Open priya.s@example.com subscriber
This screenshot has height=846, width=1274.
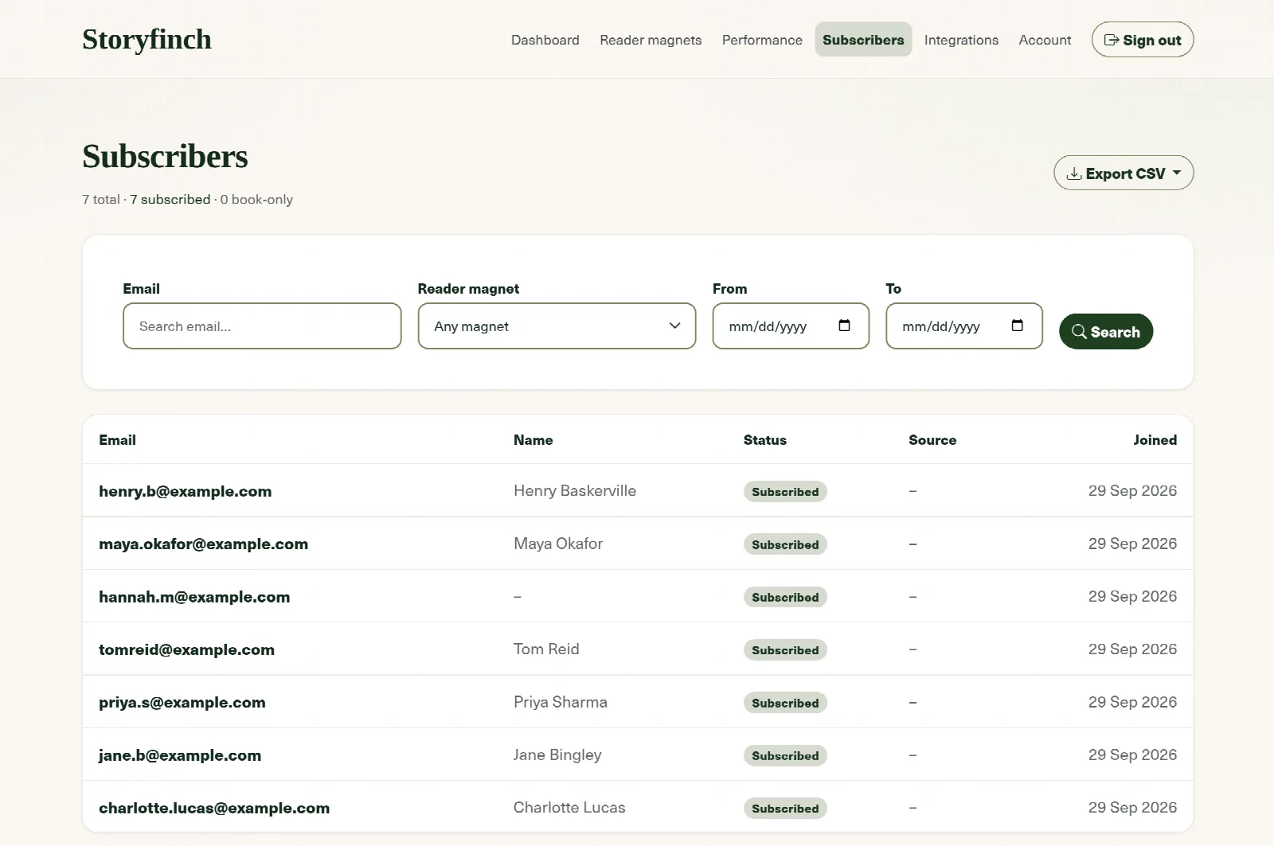click(x=182, y=702)
